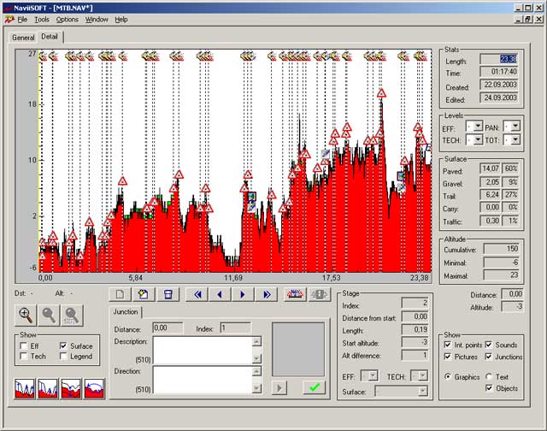
Task: Click the NAV route icon button
Action: coord(295,294)
